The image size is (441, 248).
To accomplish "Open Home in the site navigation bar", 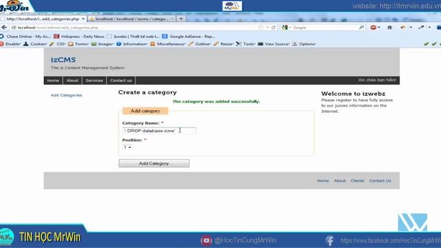I will [53, 81].
